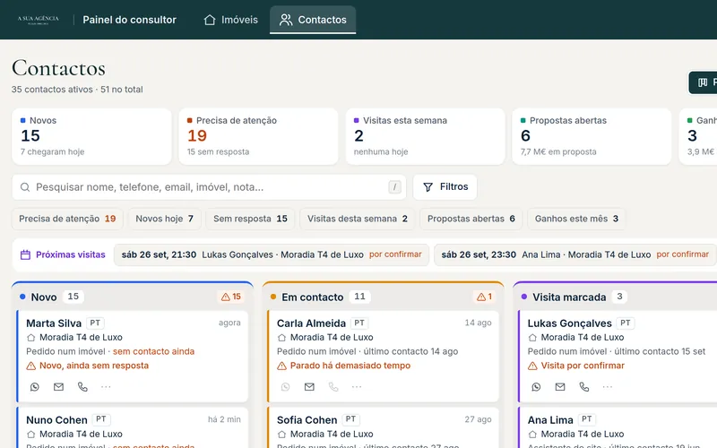Click 'Parado há demasiado tempo' warning
717x448 pixels.
tap(350, 366)
